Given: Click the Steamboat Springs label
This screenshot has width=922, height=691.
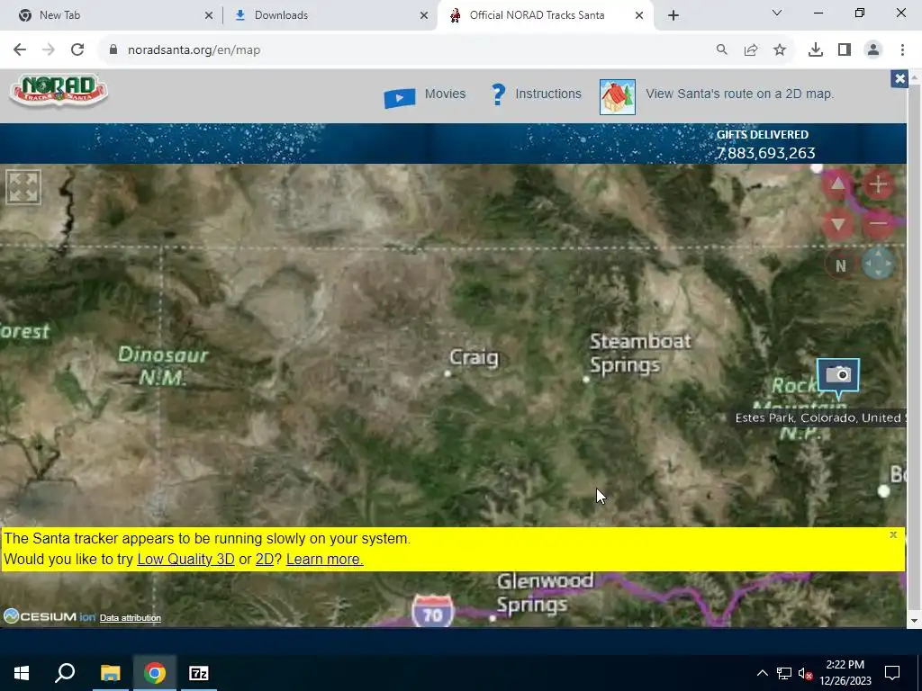Looking at the screenshot, I should click(x=640, y=353).
